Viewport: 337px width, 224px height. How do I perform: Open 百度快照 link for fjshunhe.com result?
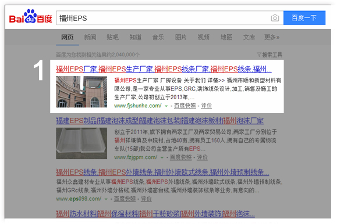point(185,106)
